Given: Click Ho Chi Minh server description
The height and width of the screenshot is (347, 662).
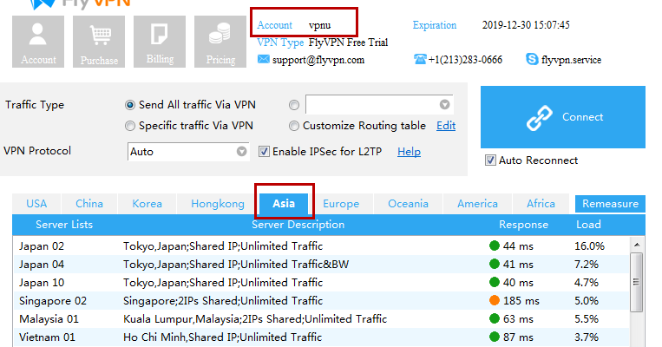Looking at the screenshot, I should tap(222, 337).
